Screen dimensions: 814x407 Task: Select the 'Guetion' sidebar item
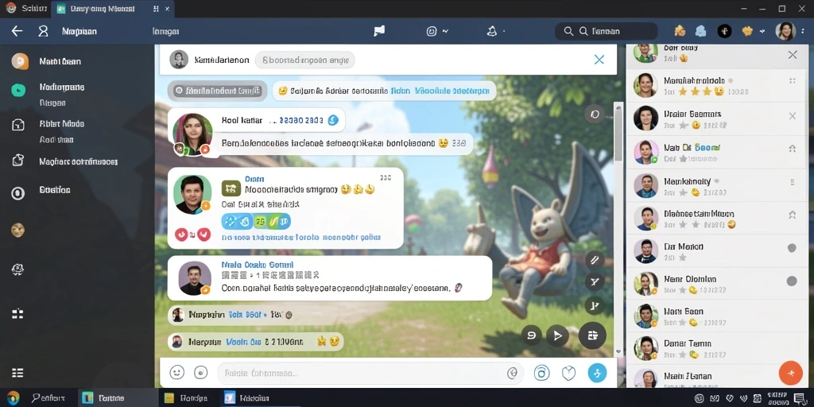click(x=55, y=190)
